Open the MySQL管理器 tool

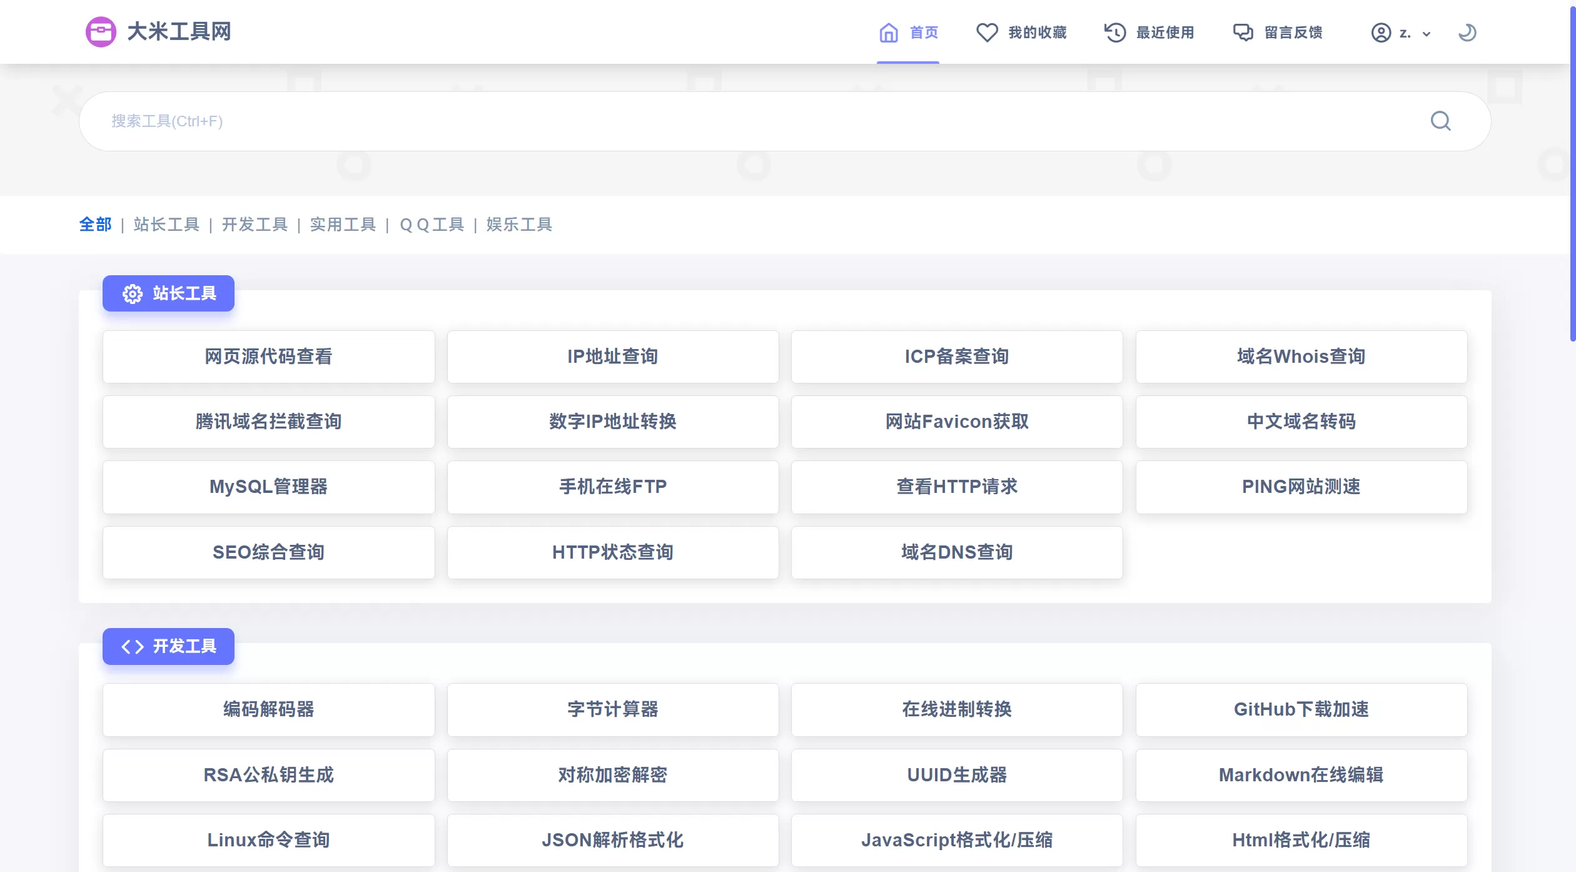[x=268, y=487]
